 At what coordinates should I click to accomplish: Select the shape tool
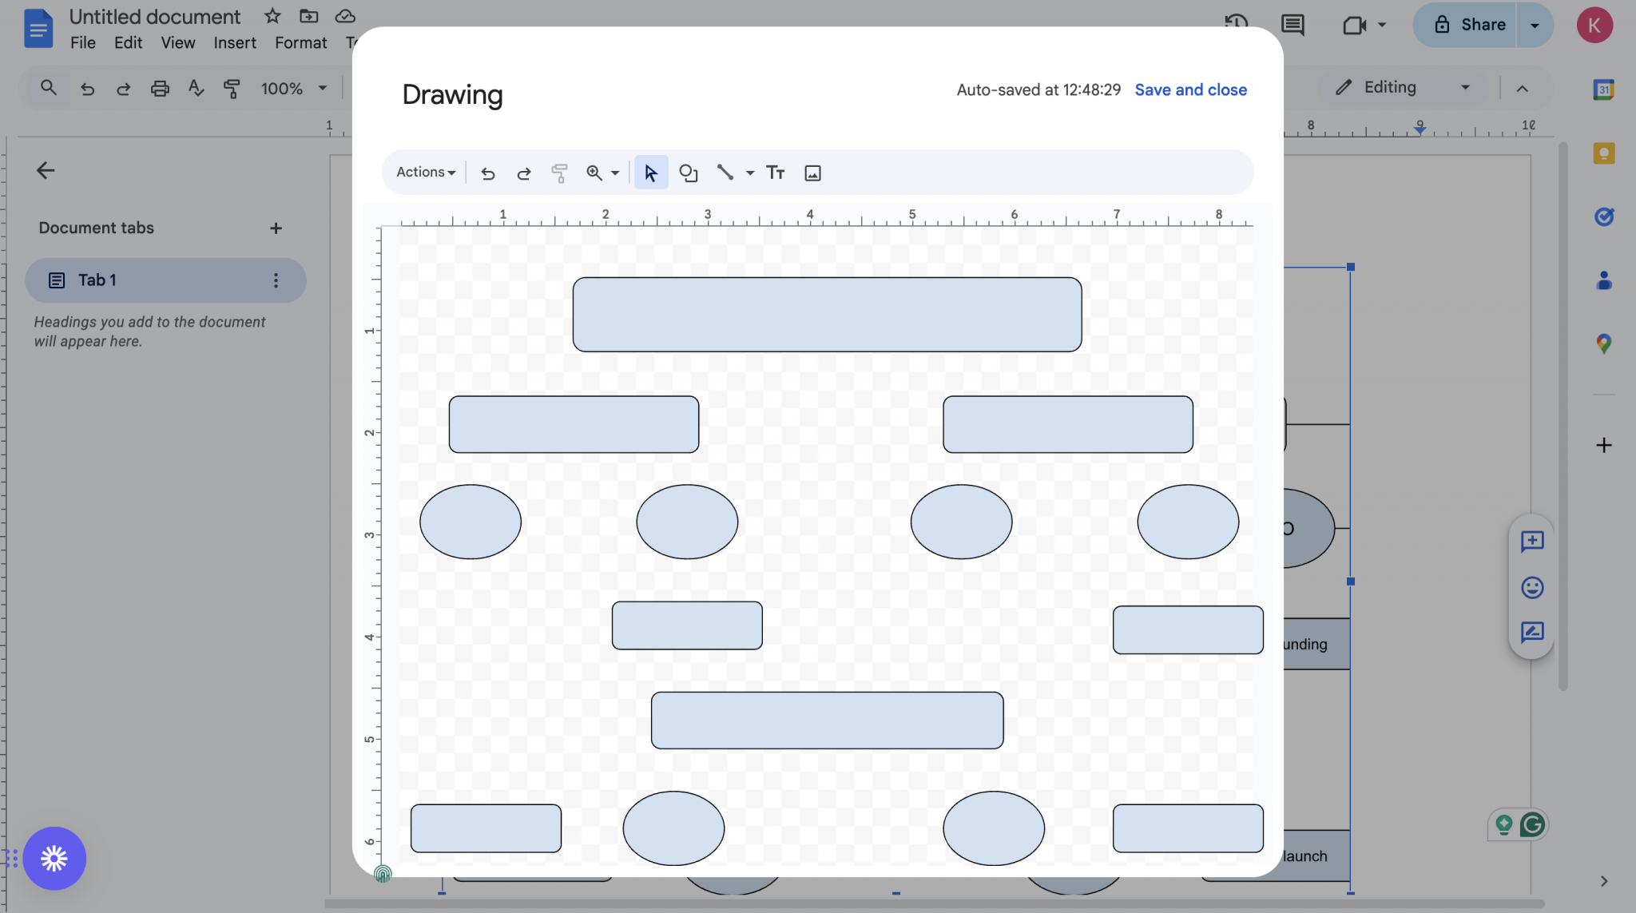[688, 172]
